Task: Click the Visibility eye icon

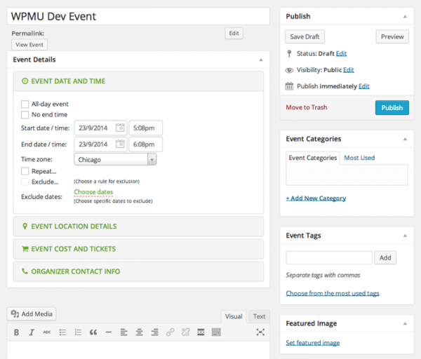Action: [289, 70]
